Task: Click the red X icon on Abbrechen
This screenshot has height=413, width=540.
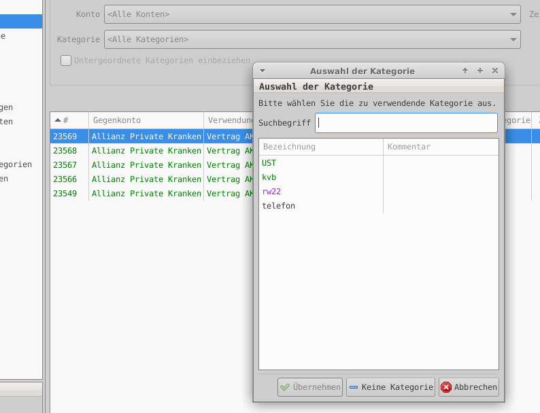Action: [x=446, y=387]
